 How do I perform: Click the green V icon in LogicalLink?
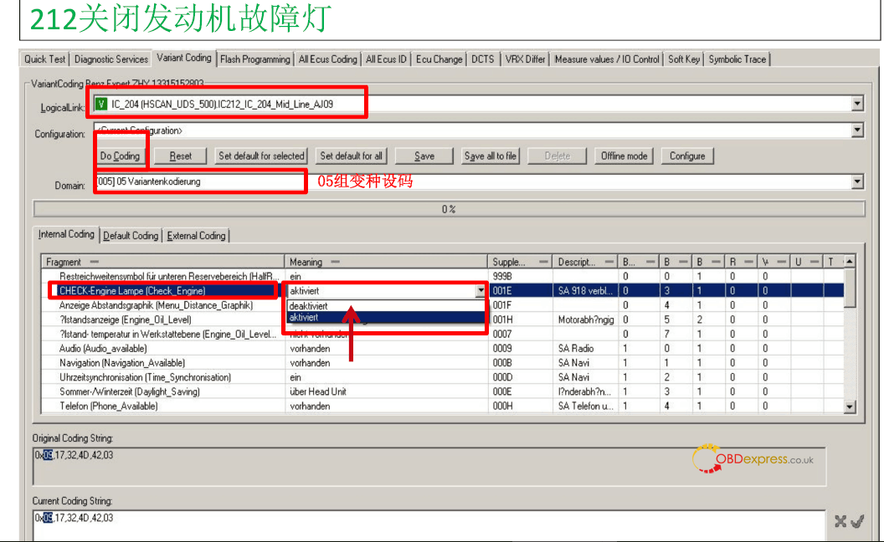click(x=101, y=104)
